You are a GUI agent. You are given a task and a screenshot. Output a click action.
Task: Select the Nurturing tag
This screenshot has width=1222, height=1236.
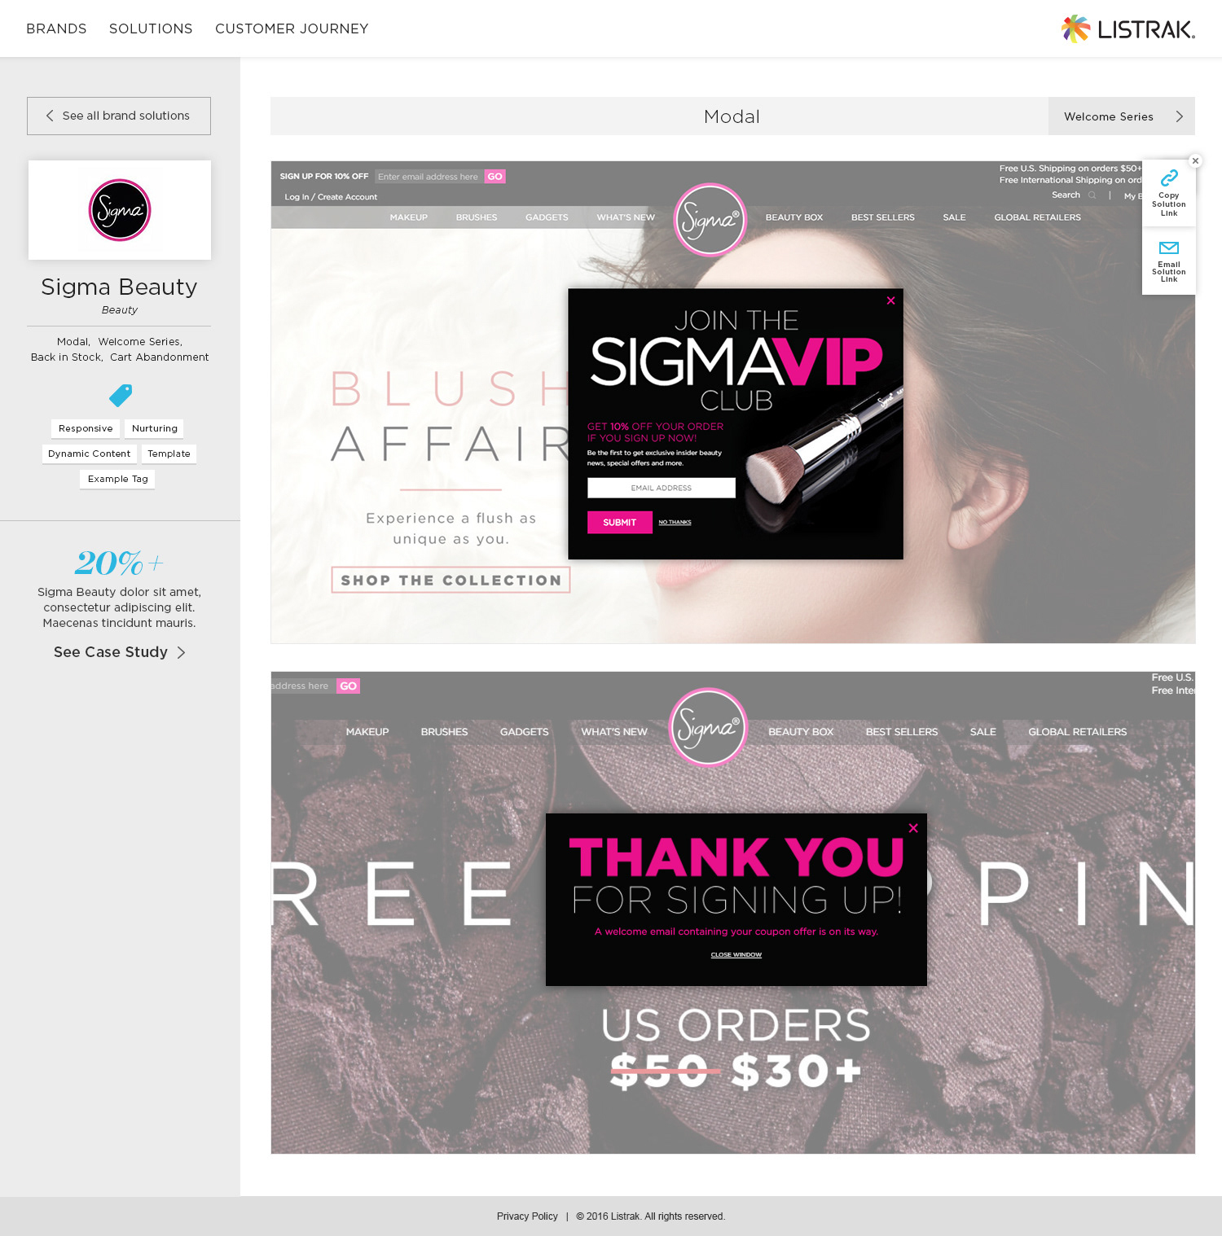pyautogui.click(x=155, y=428)
